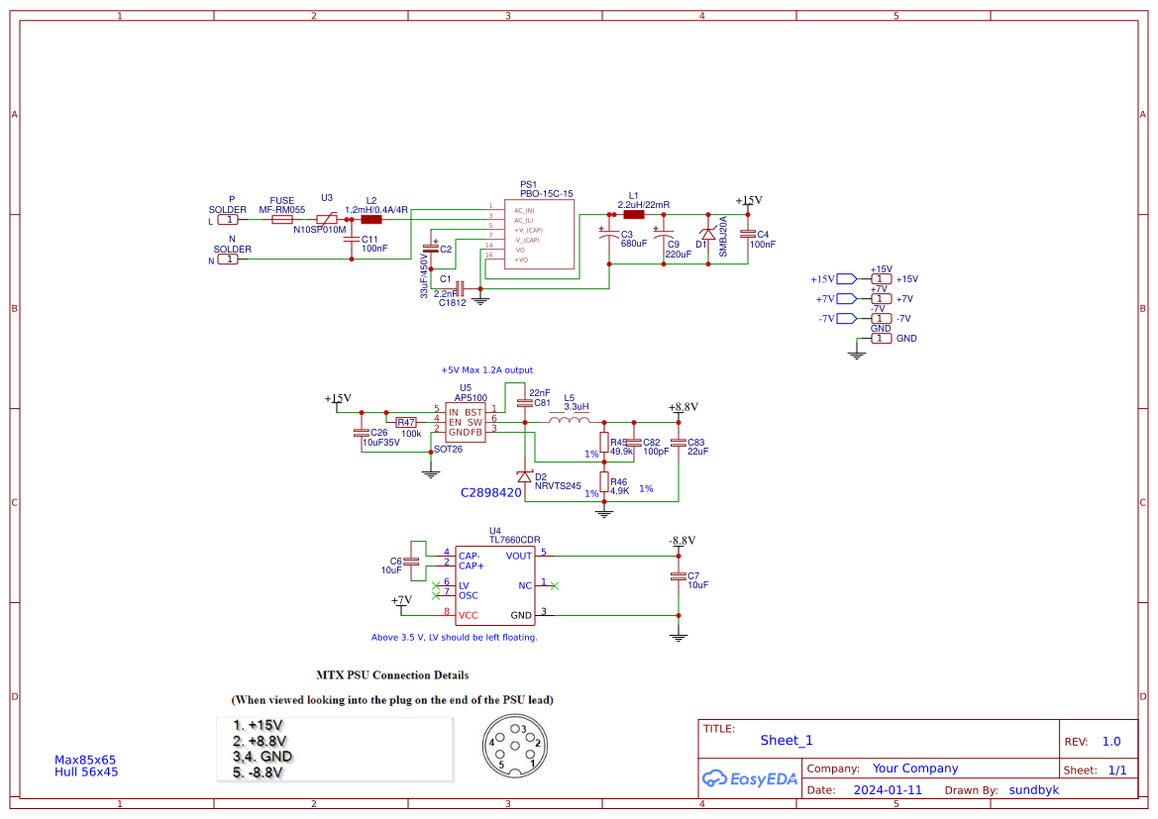
Task: Click the Sheet_1 title text
Action: point(786,740)
